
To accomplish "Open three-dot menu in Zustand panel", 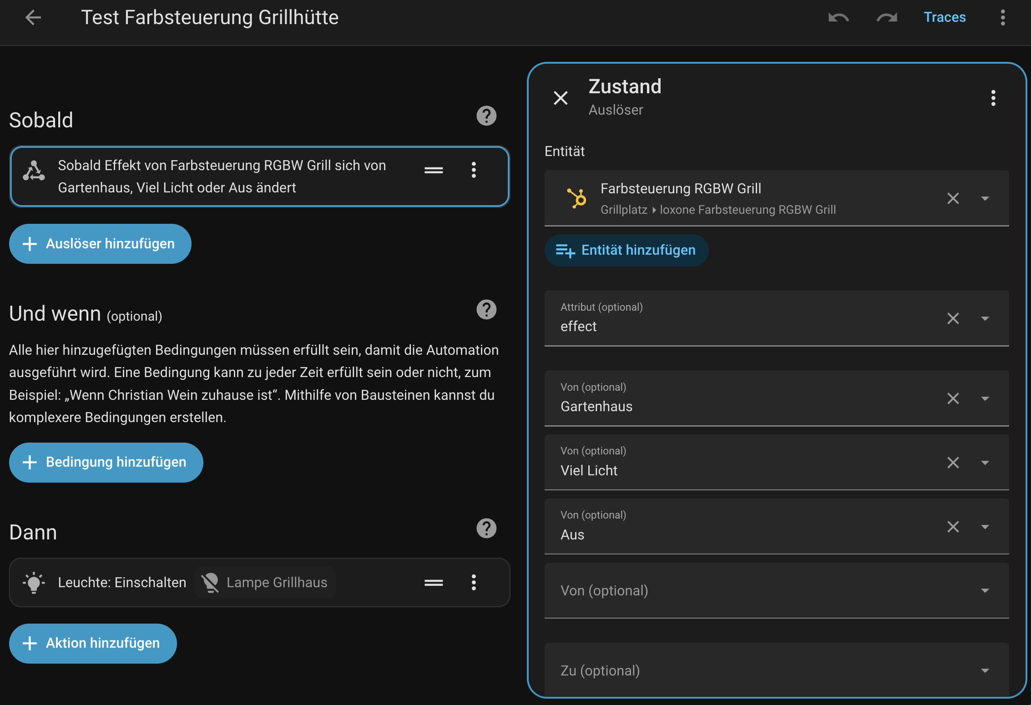I will coord(993,98).
